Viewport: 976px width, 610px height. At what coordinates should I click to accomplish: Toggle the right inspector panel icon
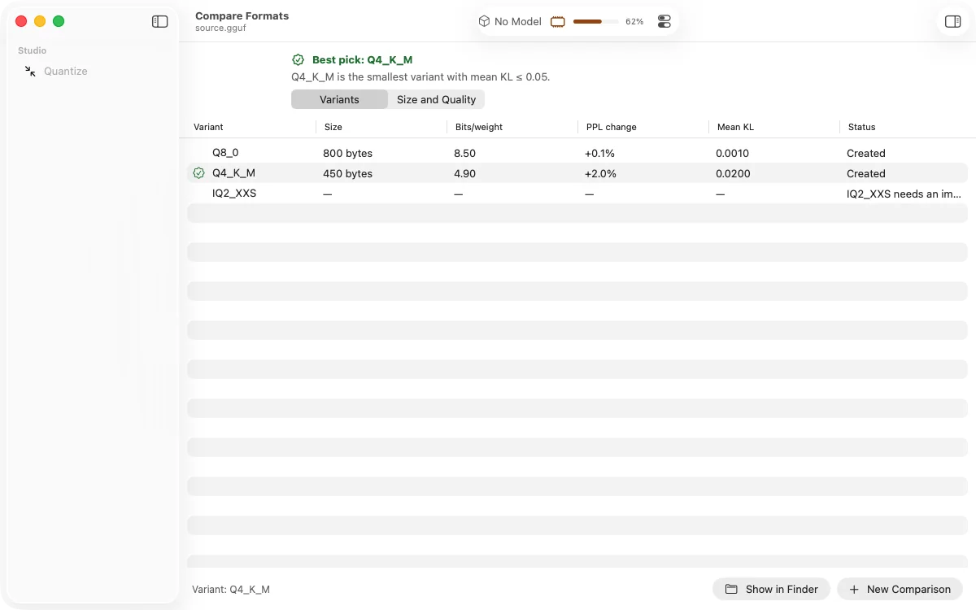[x=952, y=22]
